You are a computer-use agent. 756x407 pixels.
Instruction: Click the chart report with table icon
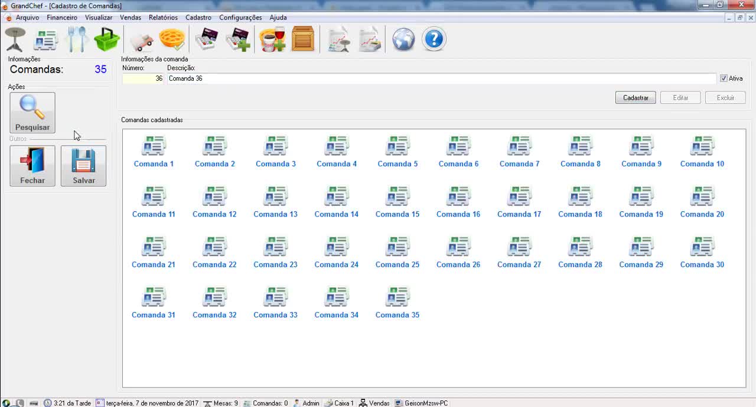[x=338, y=40]
